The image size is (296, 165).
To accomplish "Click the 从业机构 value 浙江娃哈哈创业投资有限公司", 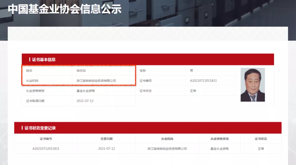I will [x=97, y=80].
